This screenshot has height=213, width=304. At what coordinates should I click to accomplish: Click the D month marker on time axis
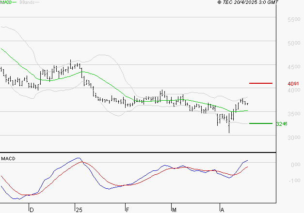[x=32, y=210]
